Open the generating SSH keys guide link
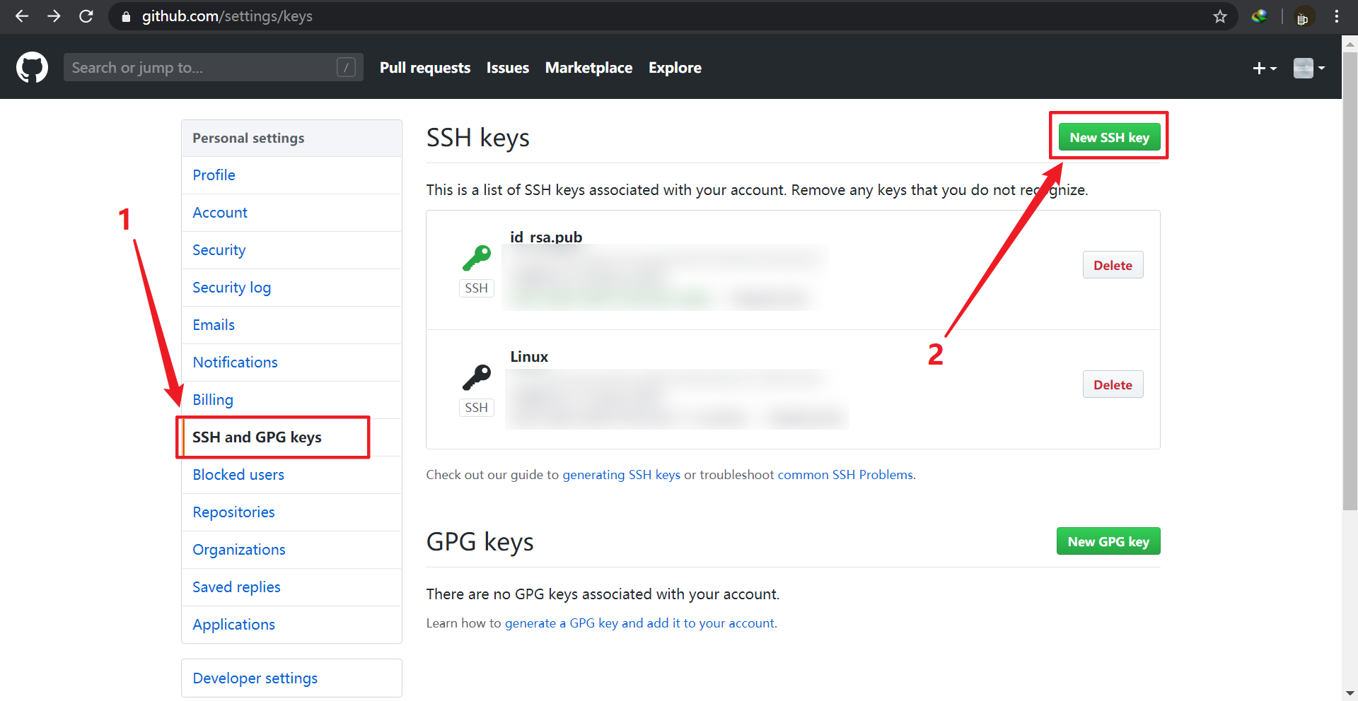The width and height of the screenshot is (1358, 701). [621, 475]
